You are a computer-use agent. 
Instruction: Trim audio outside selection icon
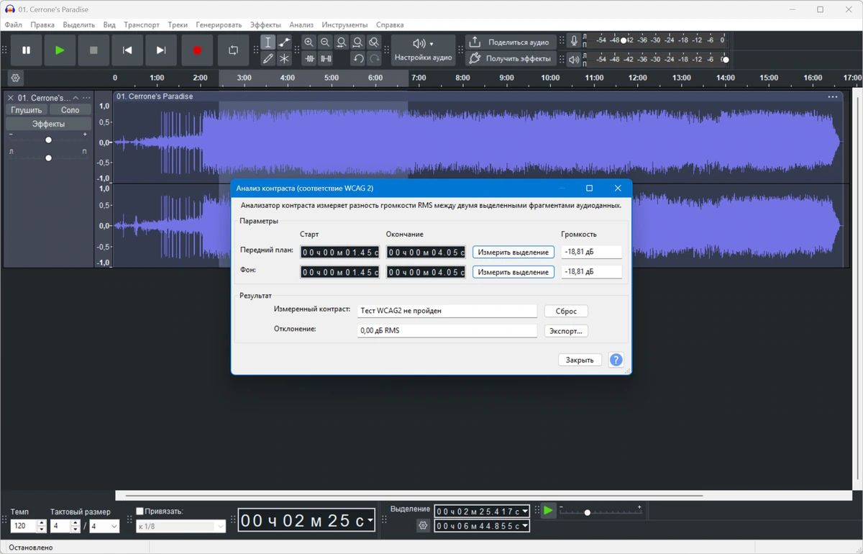click(309, 59)
